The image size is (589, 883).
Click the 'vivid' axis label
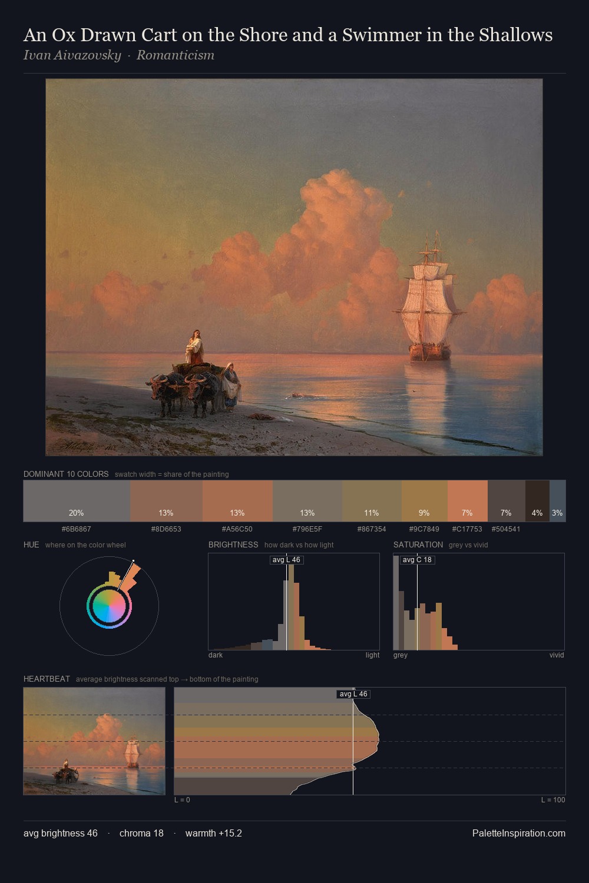click(557, 655)
